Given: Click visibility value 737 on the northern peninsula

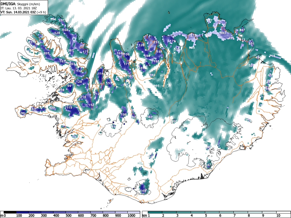Looking at the screenshot, I should [x=209, y=20].
